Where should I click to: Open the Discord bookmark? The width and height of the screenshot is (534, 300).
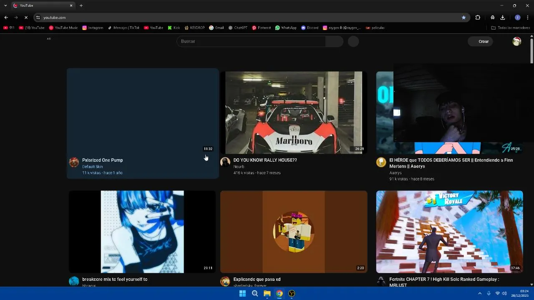(x=310, y=28)
